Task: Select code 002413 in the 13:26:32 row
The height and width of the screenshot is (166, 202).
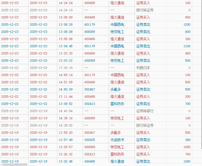Action: click(x=90, y=154)
